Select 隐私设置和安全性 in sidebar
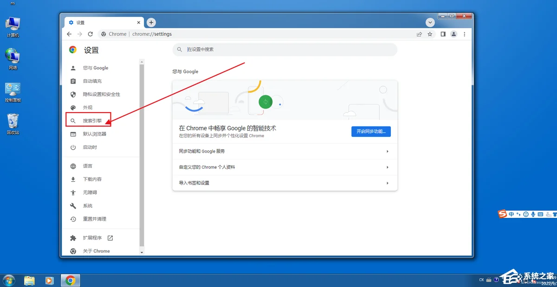The width and height of the screenshot is (557, 287). coord(101,94)
